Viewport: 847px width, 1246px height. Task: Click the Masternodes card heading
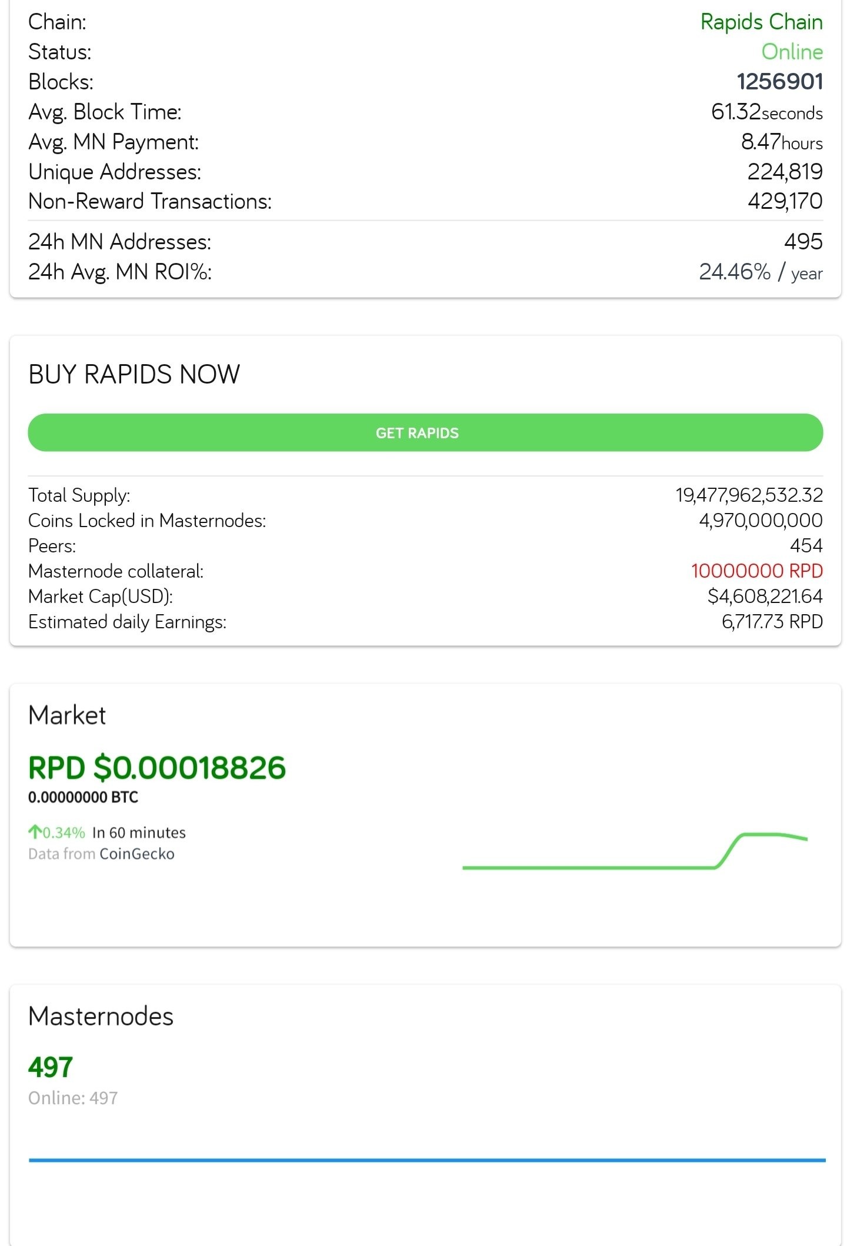101,1016
